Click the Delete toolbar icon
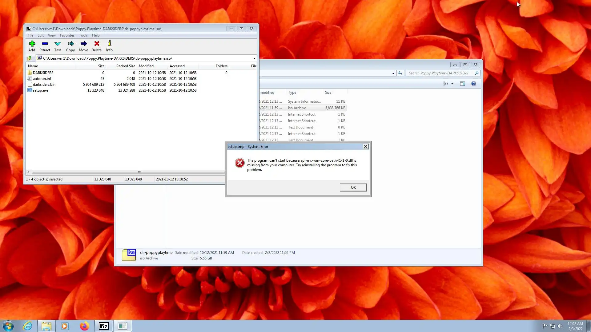Viewport: 591px width, 332px height. pyautogui.click(x=97, y=46)
